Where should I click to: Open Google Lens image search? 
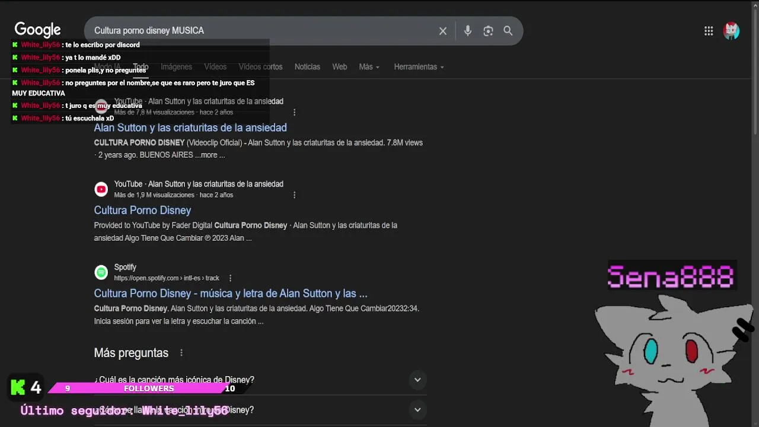488,31
